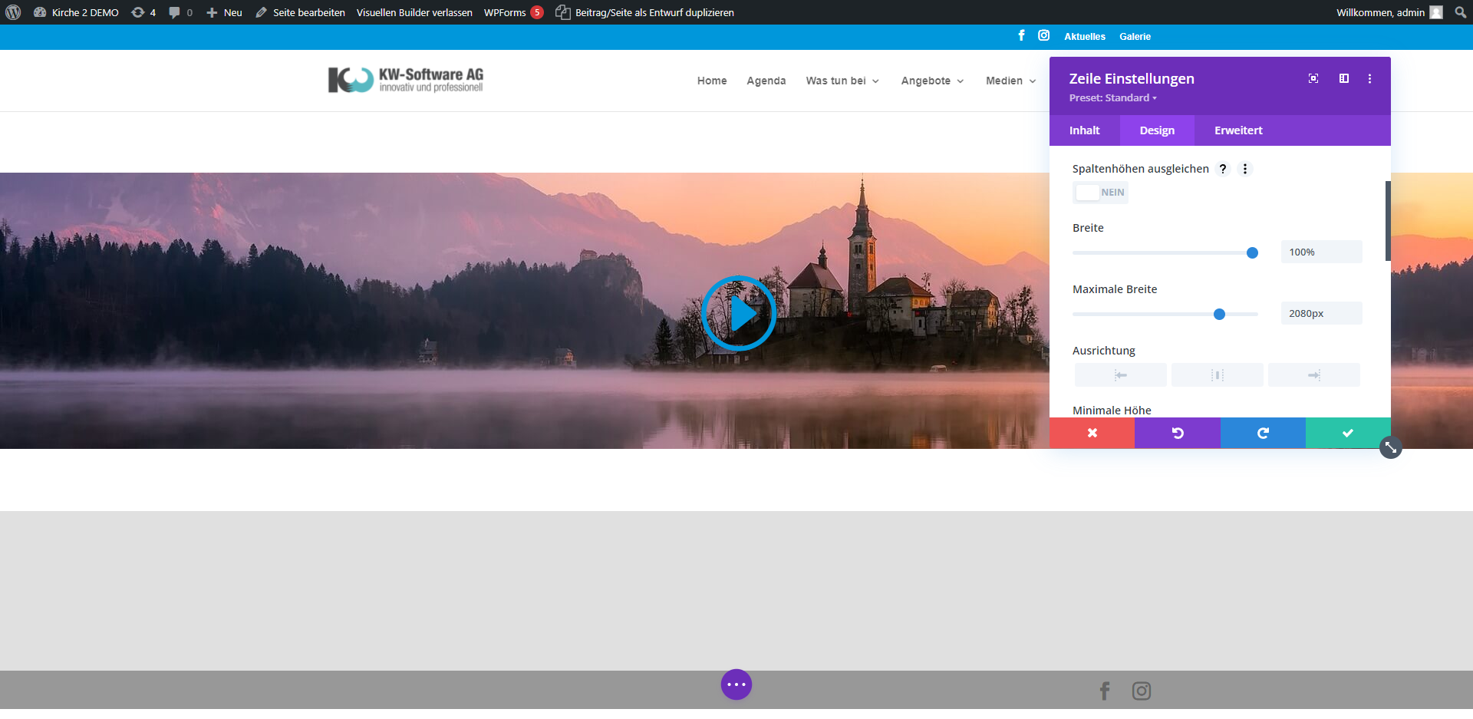
Task: Click the snap-to-sidebar icon in settings header
Action: tap(1344, 78)
